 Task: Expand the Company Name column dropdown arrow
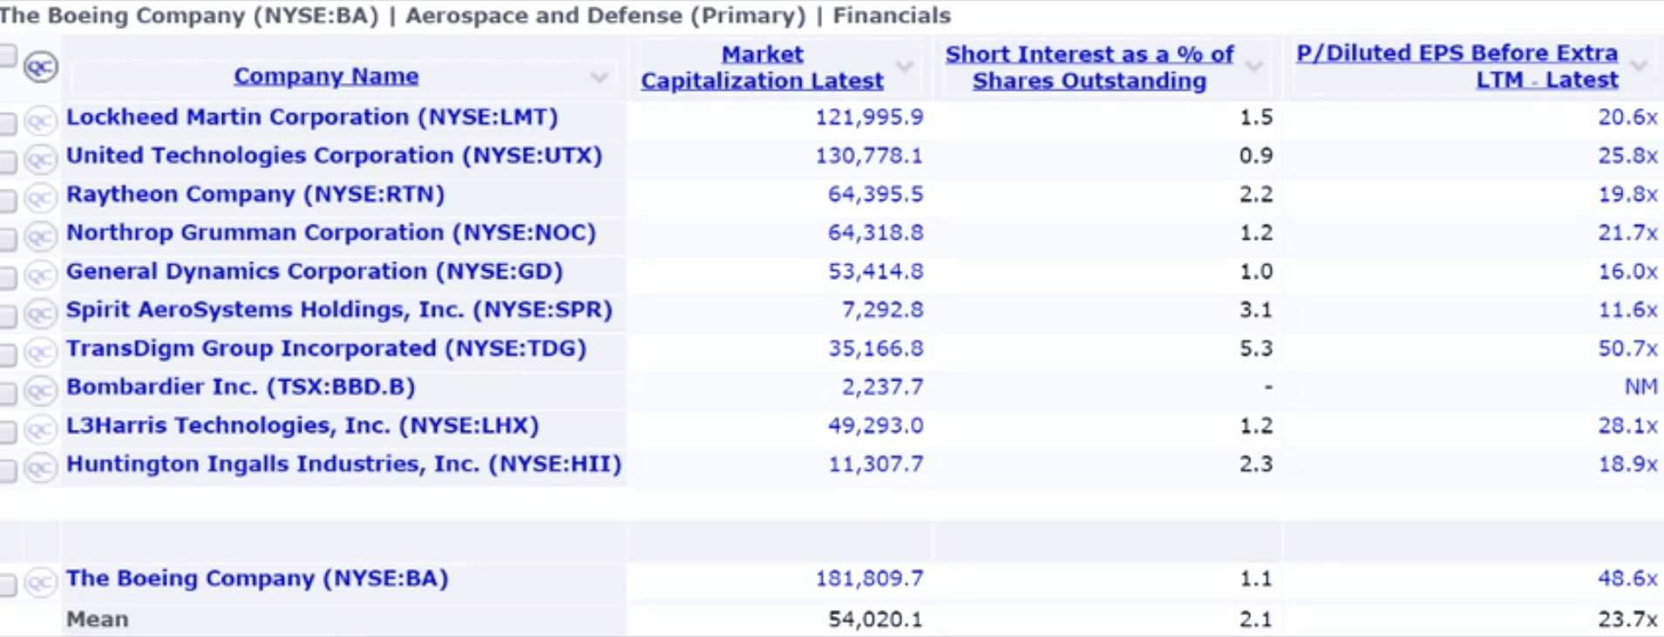(x=599, y=78)
